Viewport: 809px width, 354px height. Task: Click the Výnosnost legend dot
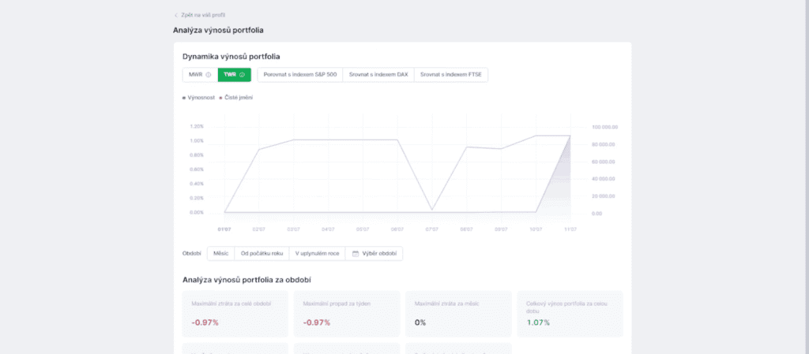coord(184,98)
